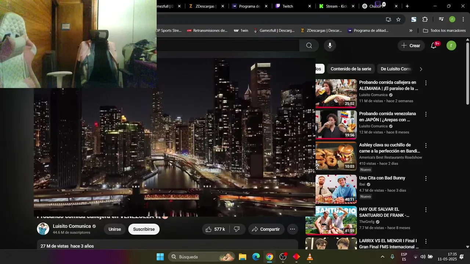The image size is (470, 264).
Task: Close the Stream - Kick tab
Action: (x=353, y=6)
